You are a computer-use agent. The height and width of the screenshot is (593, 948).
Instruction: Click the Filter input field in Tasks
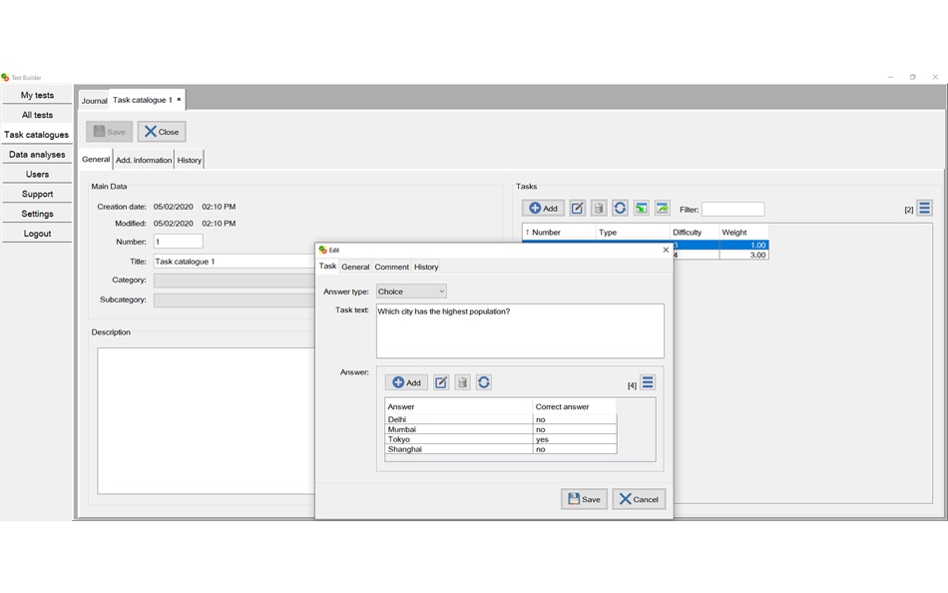click(732, 210)
